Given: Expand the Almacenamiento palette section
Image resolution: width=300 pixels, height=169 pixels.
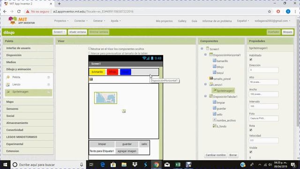Looking at the screenshot, I should (28, 123).
